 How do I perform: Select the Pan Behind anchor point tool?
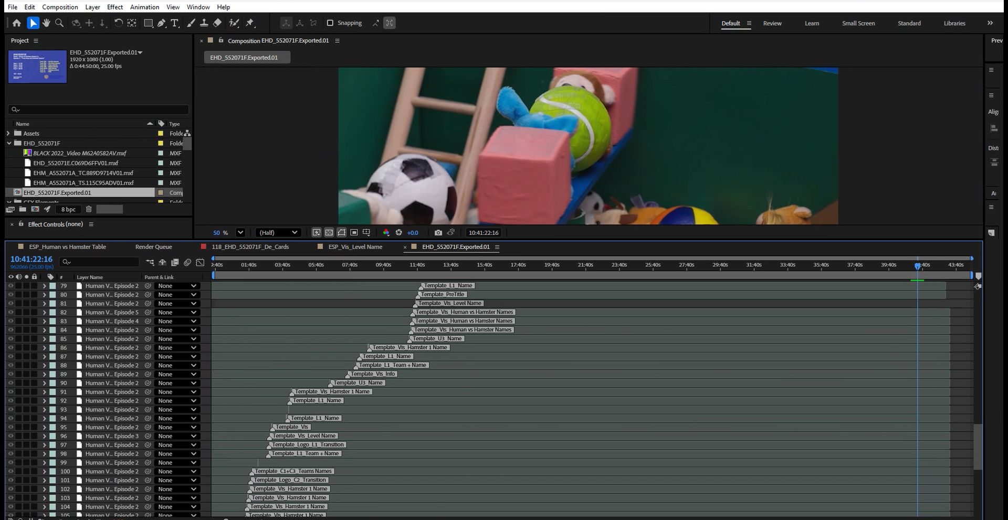pos(132,23)
